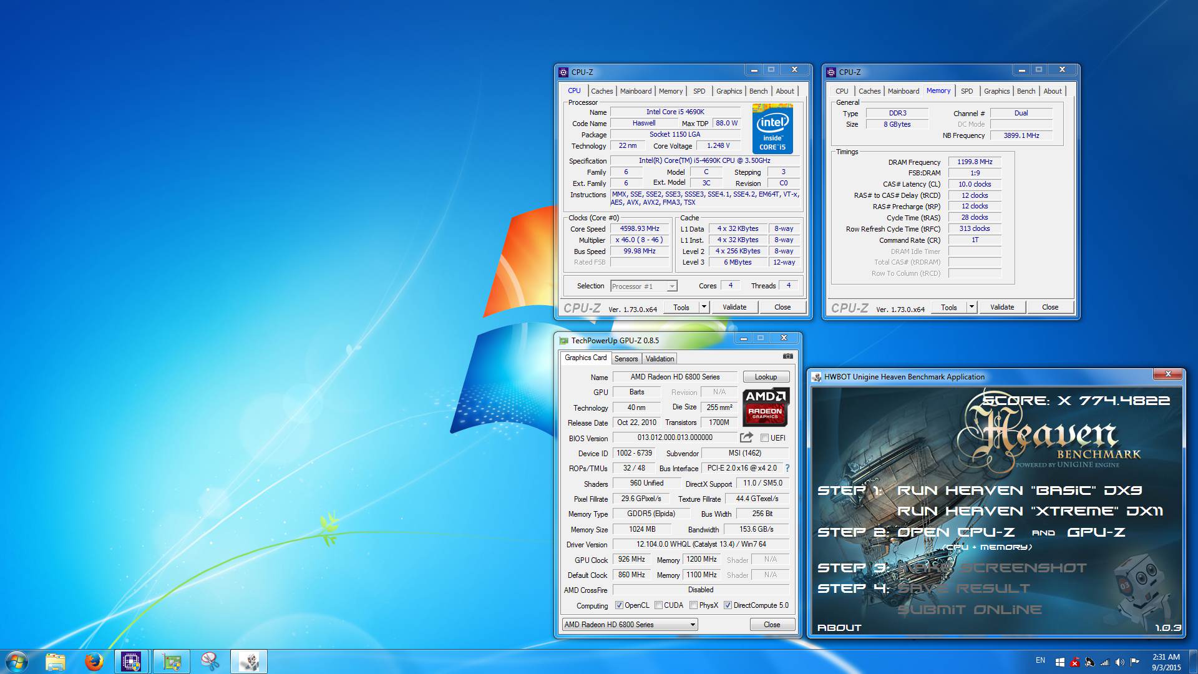Click the GPU-Z title bar icon
The width and height of the screenshot is (1198, 674).
tap(564, 341)
